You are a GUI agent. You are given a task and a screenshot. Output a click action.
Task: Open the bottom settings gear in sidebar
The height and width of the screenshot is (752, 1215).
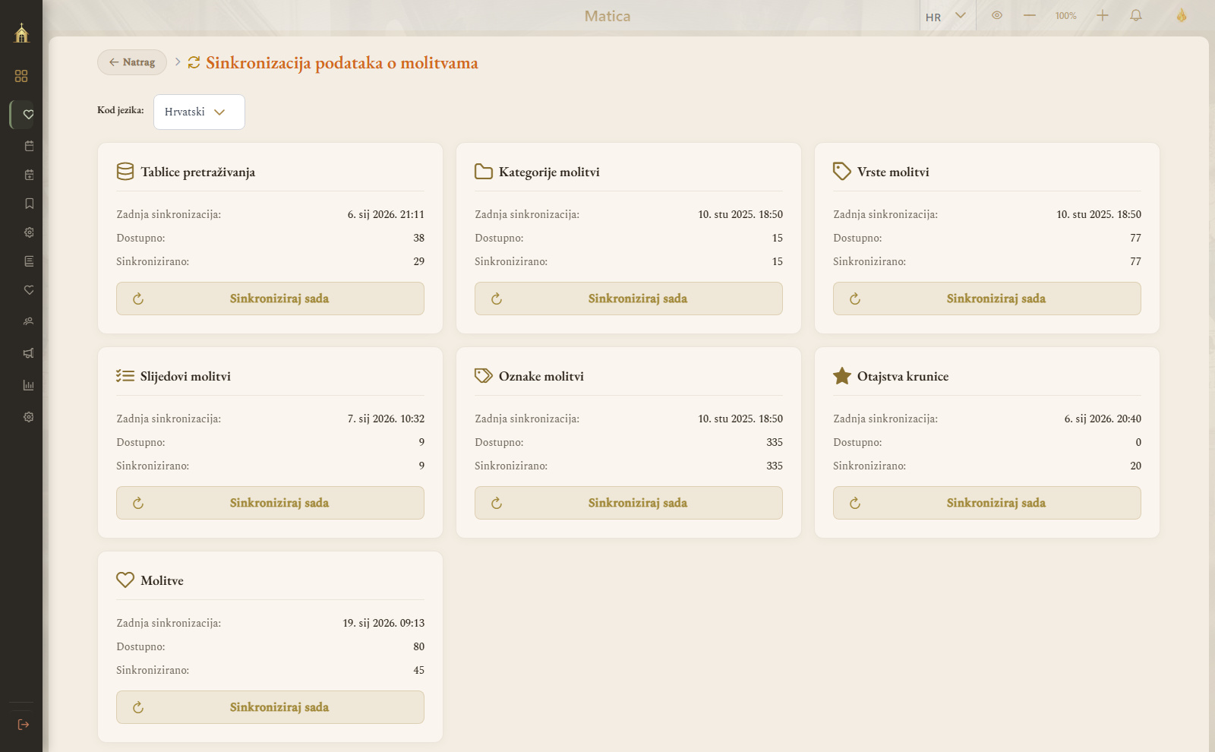pyautogui.click(x=29, y=417)
